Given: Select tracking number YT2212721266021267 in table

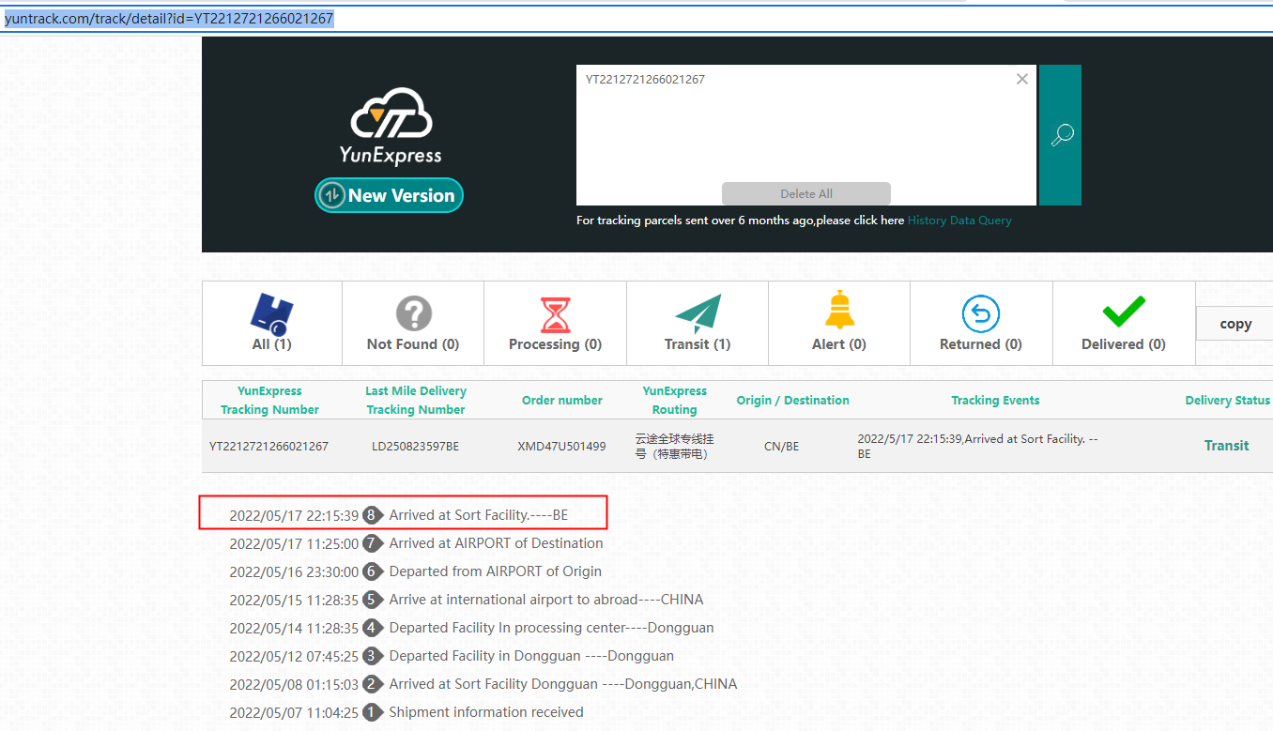Looking at the screenshot, I should click(268, 447).
